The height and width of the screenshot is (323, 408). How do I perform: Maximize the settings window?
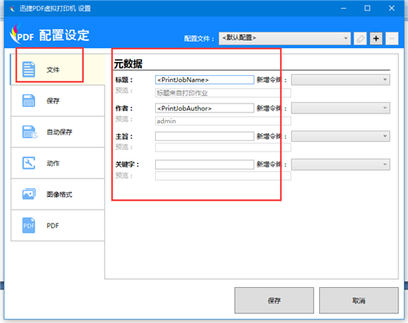tap(367, 8)
